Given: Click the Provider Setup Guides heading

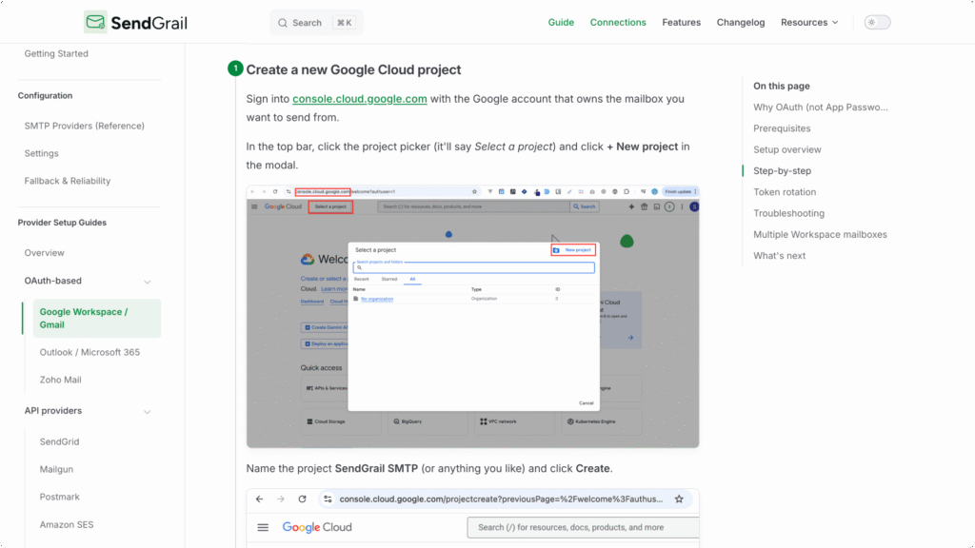Looking at the screenshot, I should click(62, 223).
